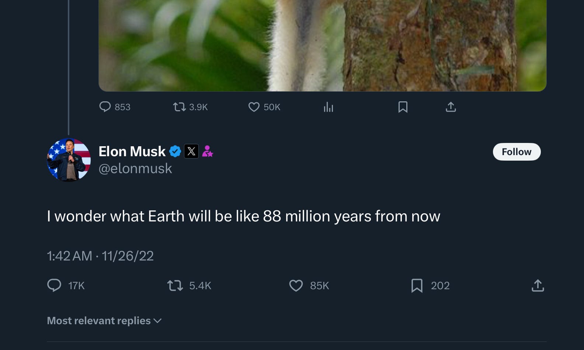This screenshot has height=350, width=584.
Task: Repost Elon Musk's 88 million years tweet
Action: (x=175, y=286)
